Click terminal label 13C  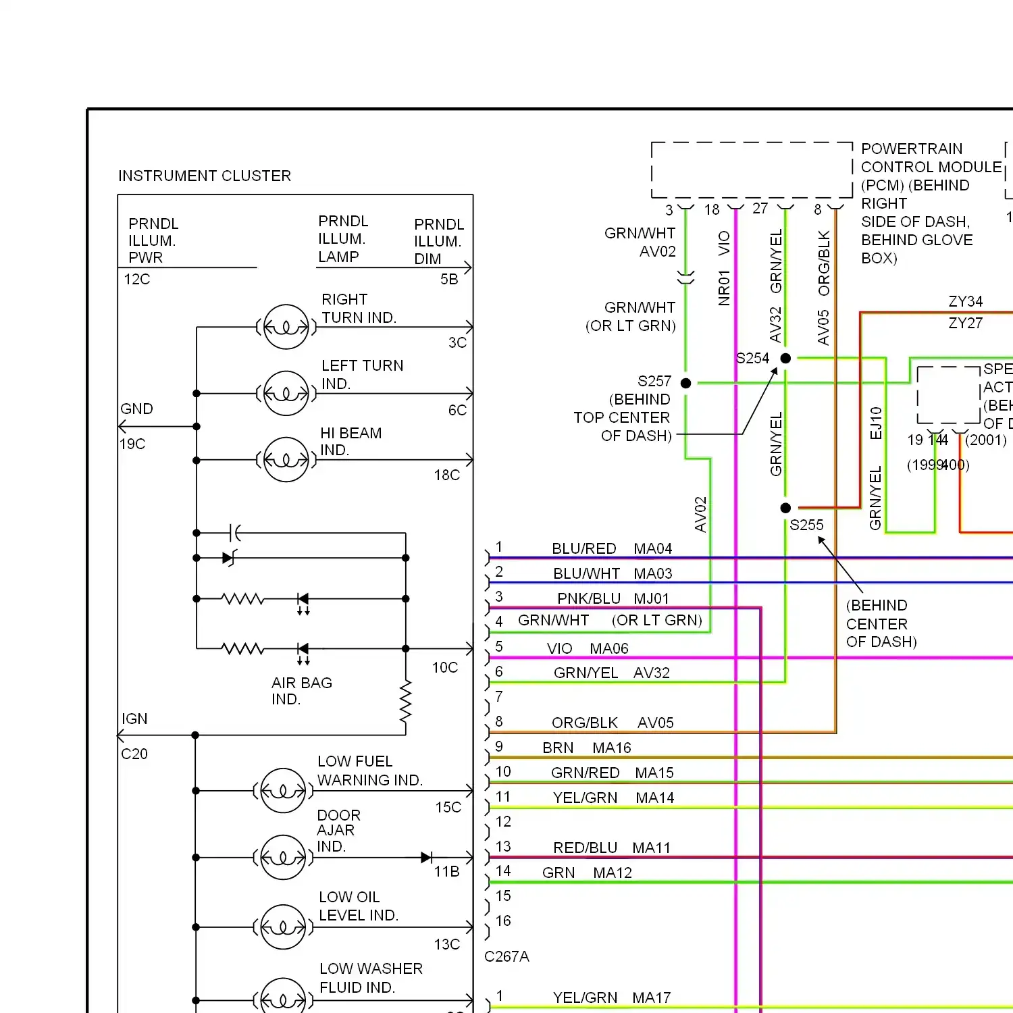[447, 945]
